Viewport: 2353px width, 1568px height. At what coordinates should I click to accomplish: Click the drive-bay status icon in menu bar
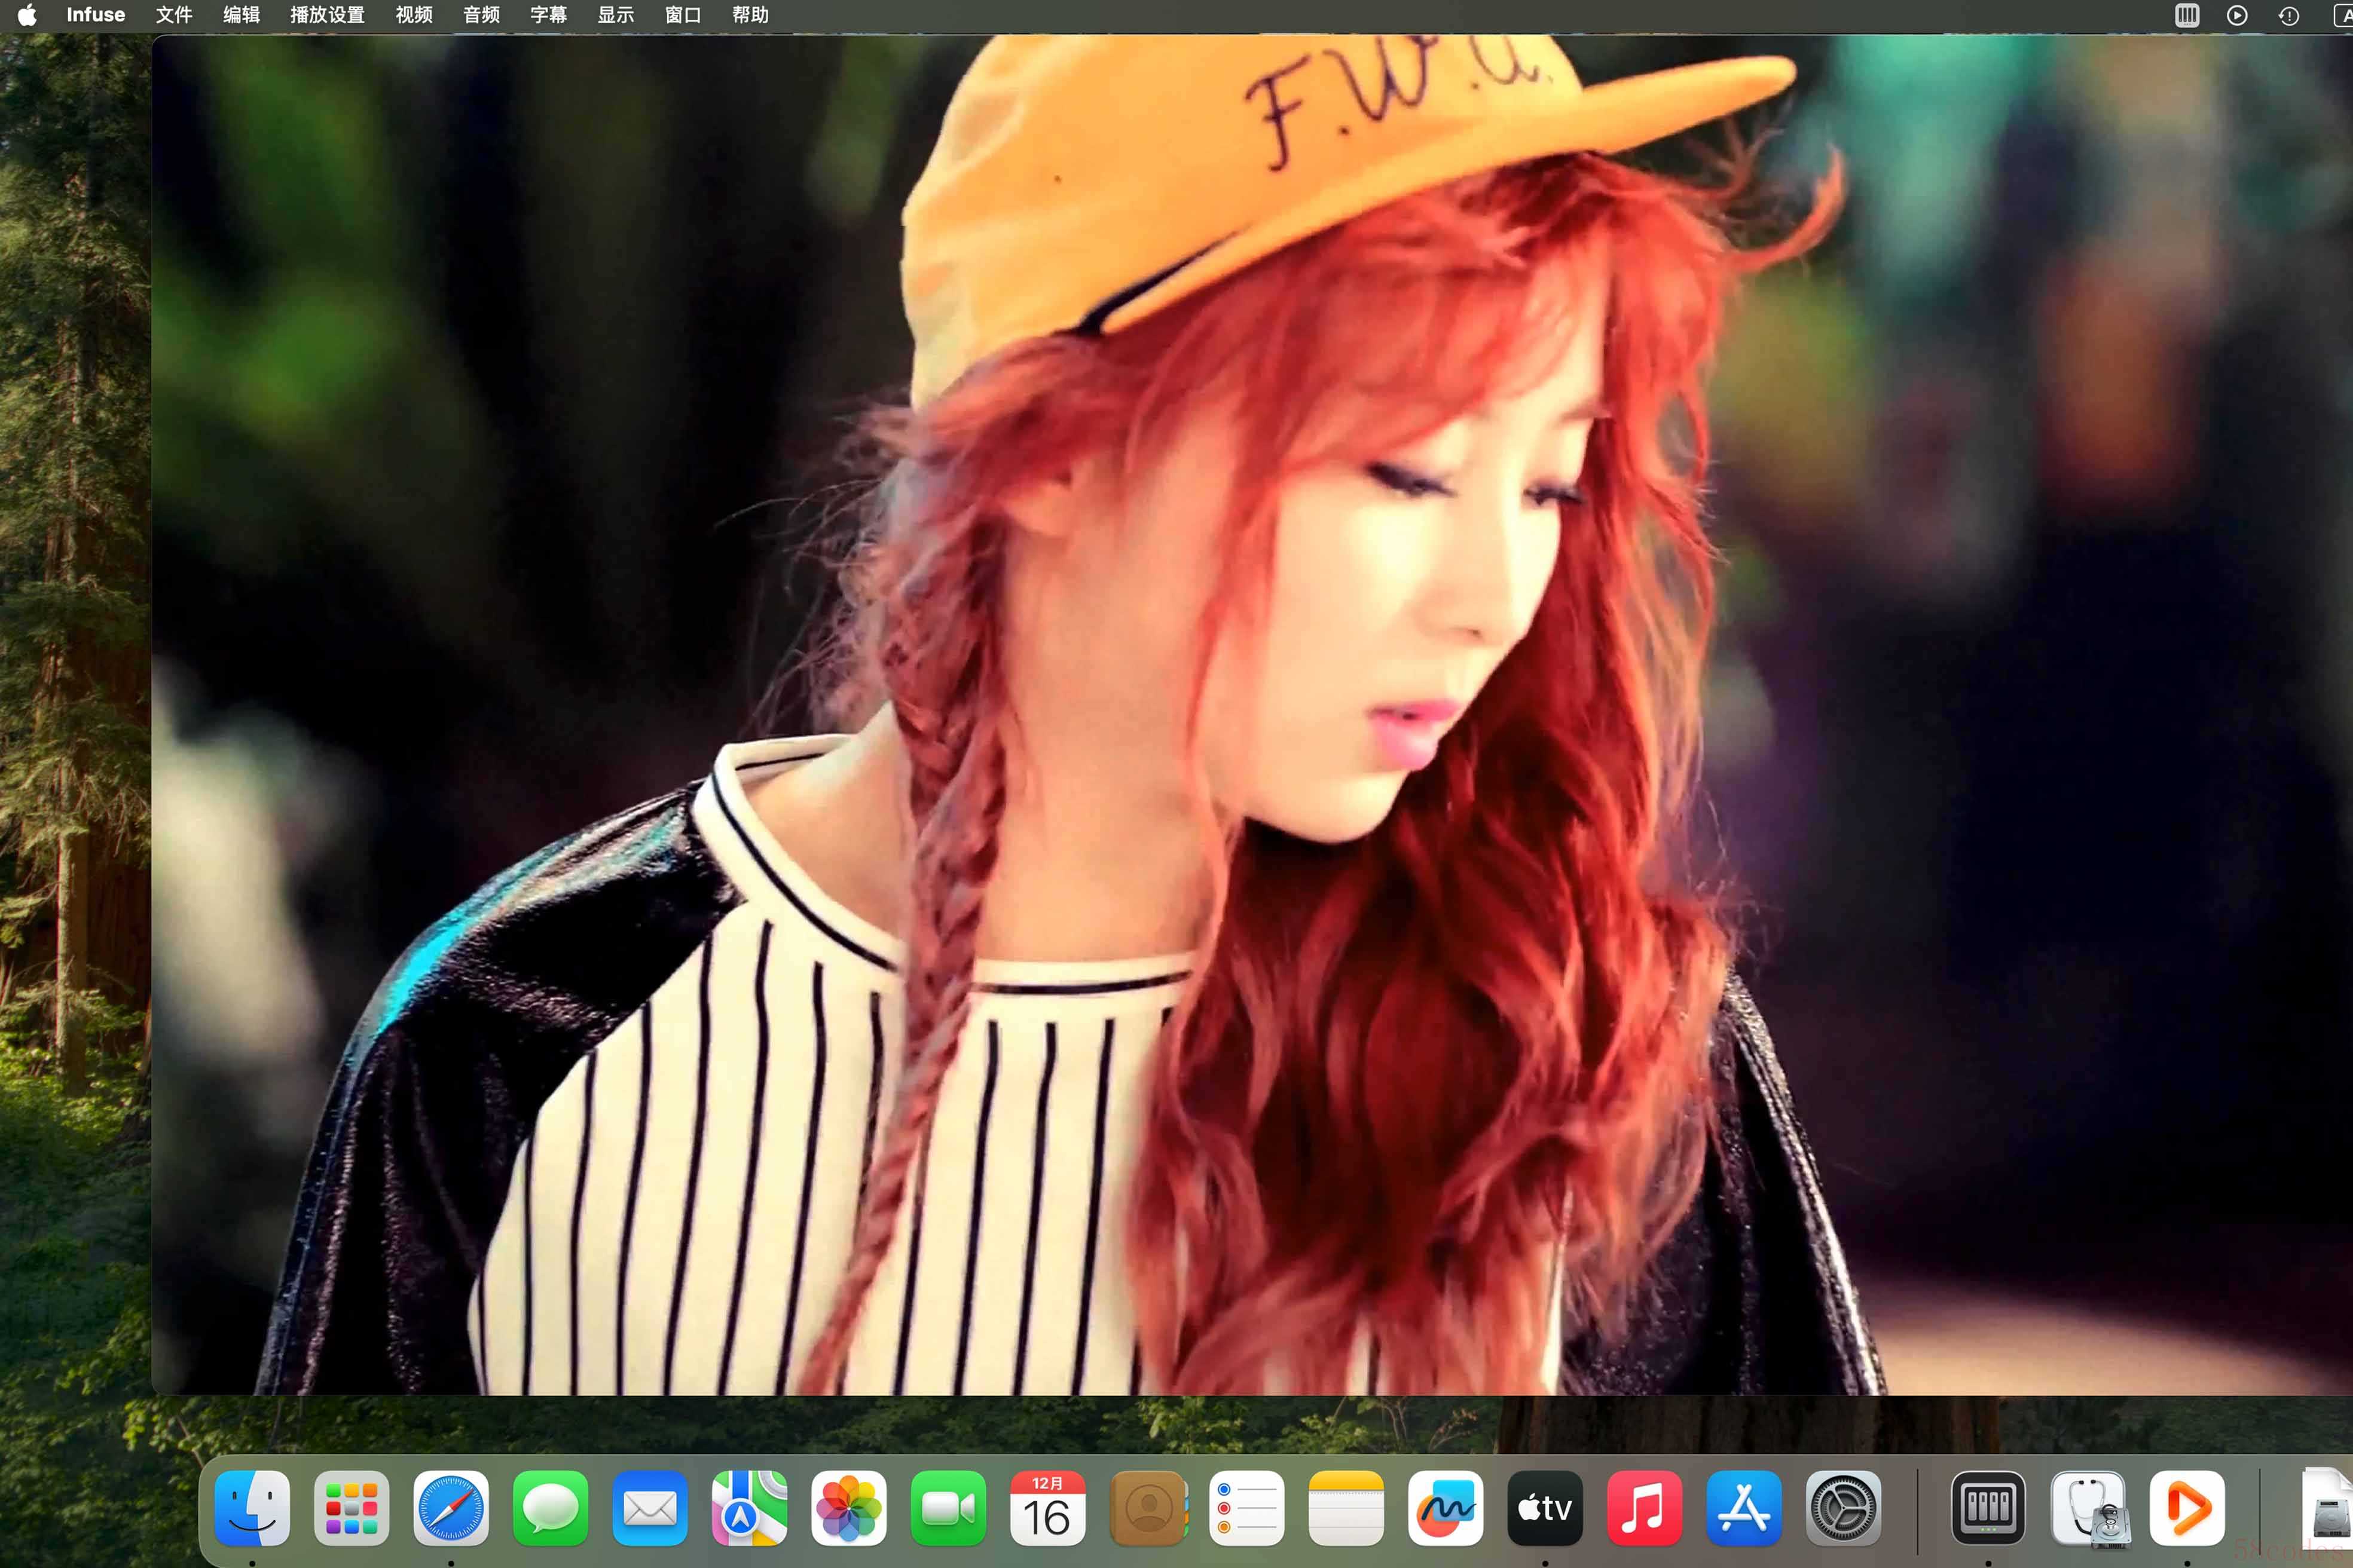coord(2187,15)
